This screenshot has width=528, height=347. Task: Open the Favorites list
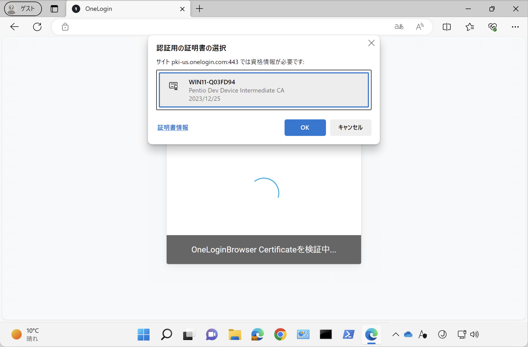coord(470,27)
